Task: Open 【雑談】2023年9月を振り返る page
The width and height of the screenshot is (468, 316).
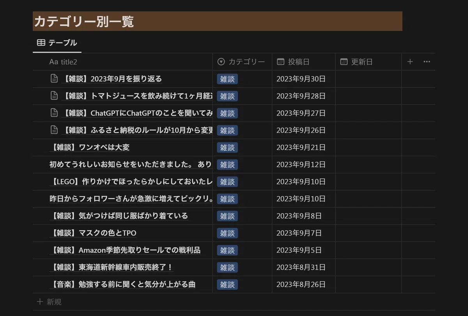Action: [112, 79]
